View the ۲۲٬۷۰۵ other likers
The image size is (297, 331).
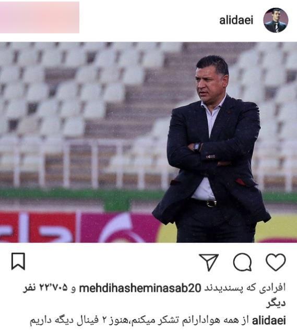(45, 288)
